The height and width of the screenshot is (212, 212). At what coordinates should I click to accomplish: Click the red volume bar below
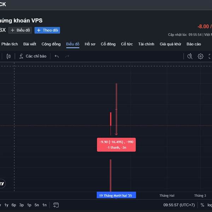point(111,175)
